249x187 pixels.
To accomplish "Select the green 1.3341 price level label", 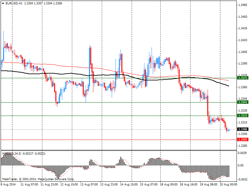I will [242, 102].
